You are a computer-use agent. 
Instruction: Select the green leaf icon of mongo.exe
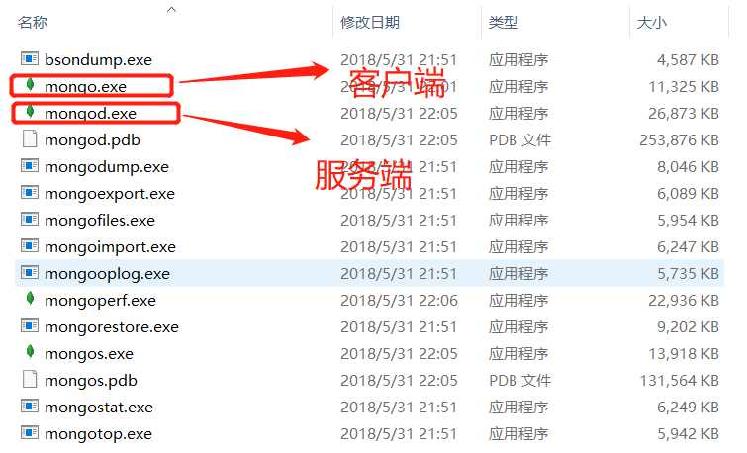30,85
